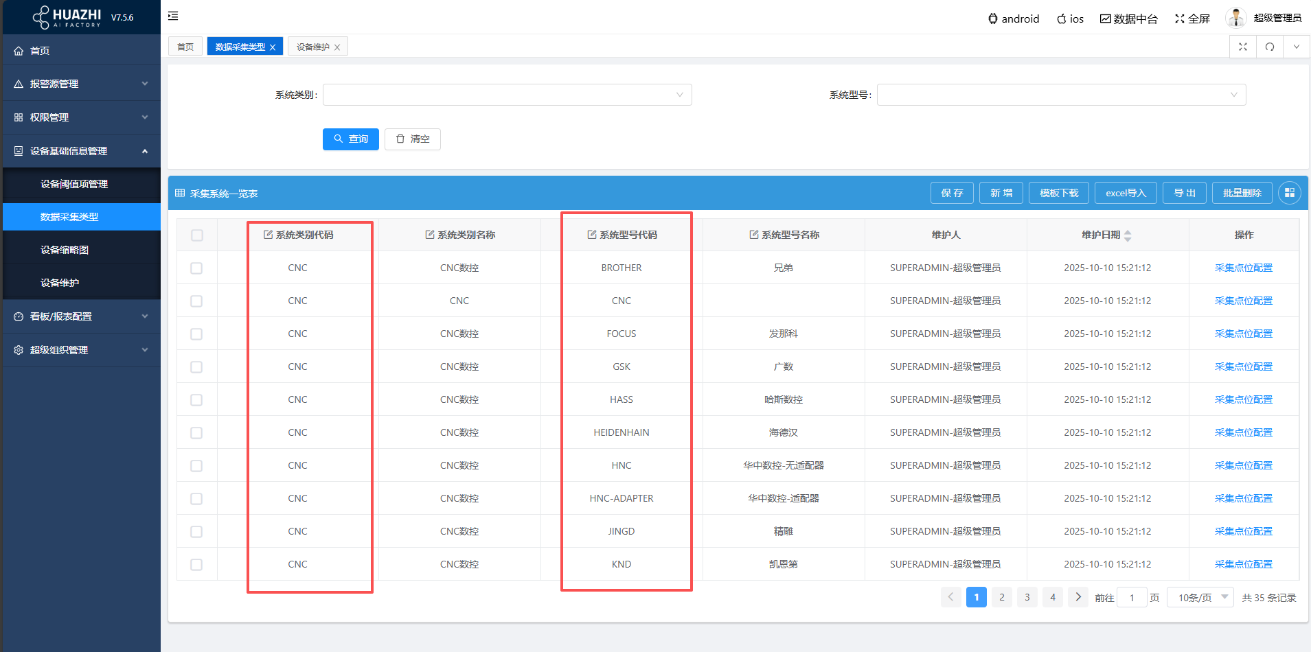Open 设备缩略图 in the sidebar
Screen dimensions: 1311x652
click(65, 250)
